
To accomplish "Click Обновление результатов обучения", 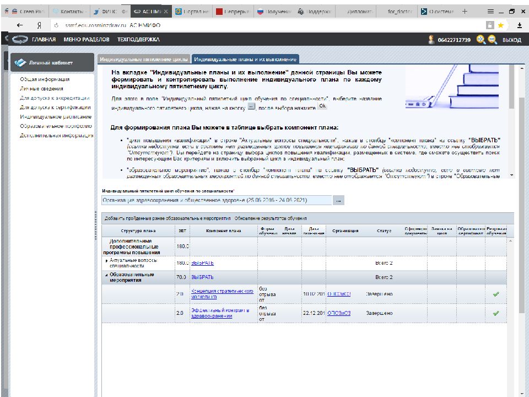I will [271, 218].
